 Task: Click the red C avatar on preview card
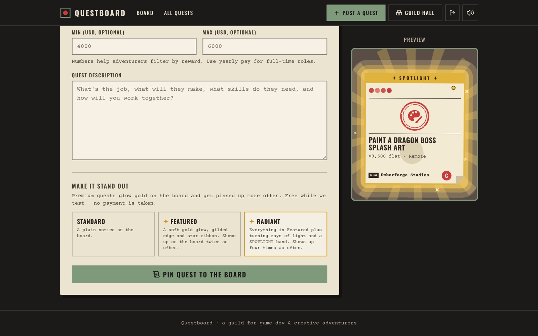447,175
